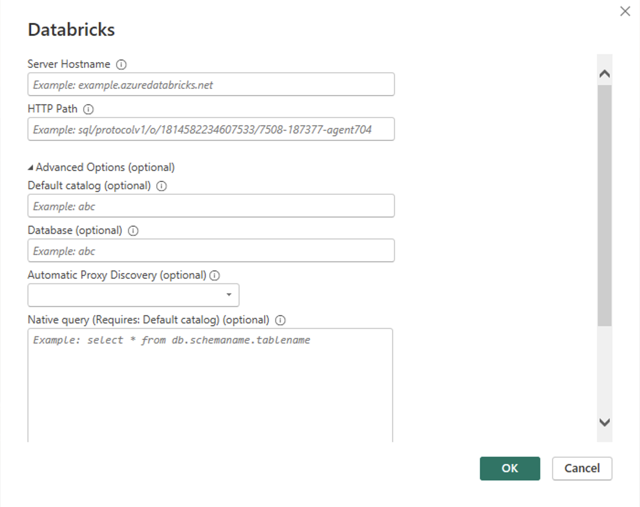Click the scrollbar up arrow
The image size is (640, 507).
[x=604, y=73]
